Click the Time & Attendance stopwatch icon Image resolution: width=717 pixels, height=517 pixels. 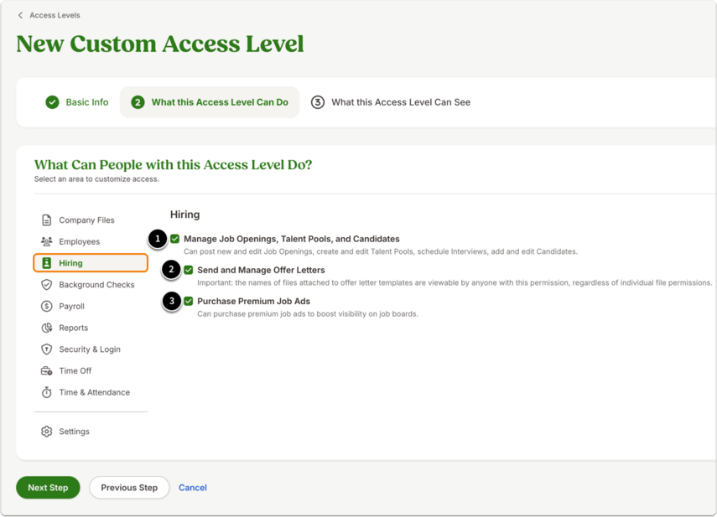click(47, 392)
